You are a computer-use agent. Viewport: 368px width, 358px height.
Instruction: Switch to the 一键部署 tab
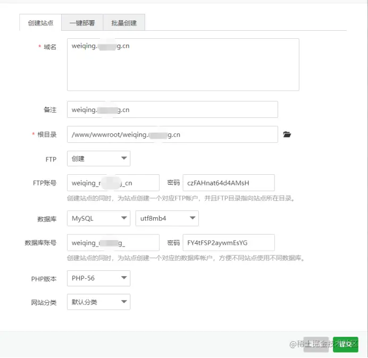82,23
